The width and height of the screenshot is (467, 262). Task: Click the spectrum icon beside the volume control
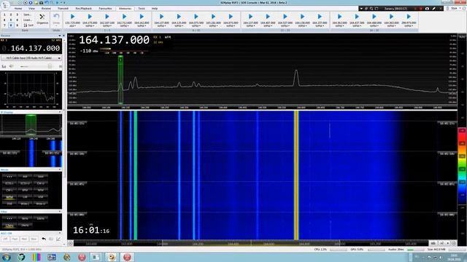(x=4, y=66)
